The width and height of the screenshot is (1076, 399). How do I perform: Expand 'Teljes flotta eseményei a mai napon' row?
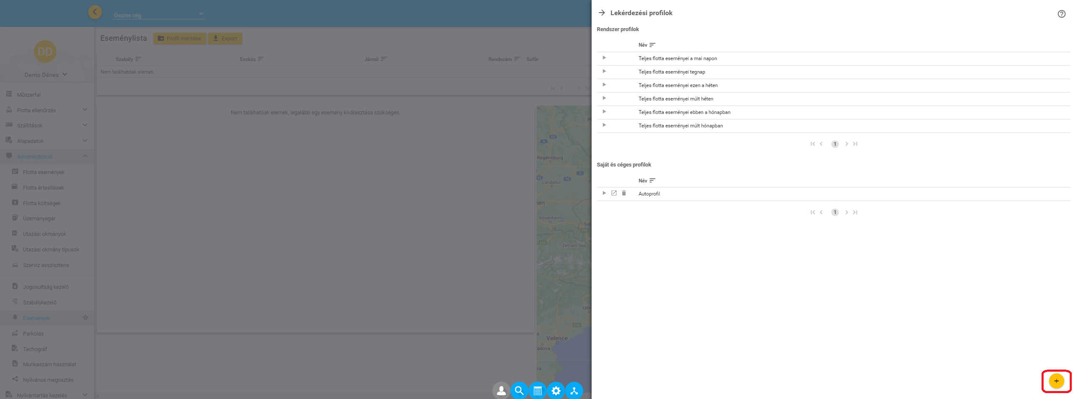[604, 58]
